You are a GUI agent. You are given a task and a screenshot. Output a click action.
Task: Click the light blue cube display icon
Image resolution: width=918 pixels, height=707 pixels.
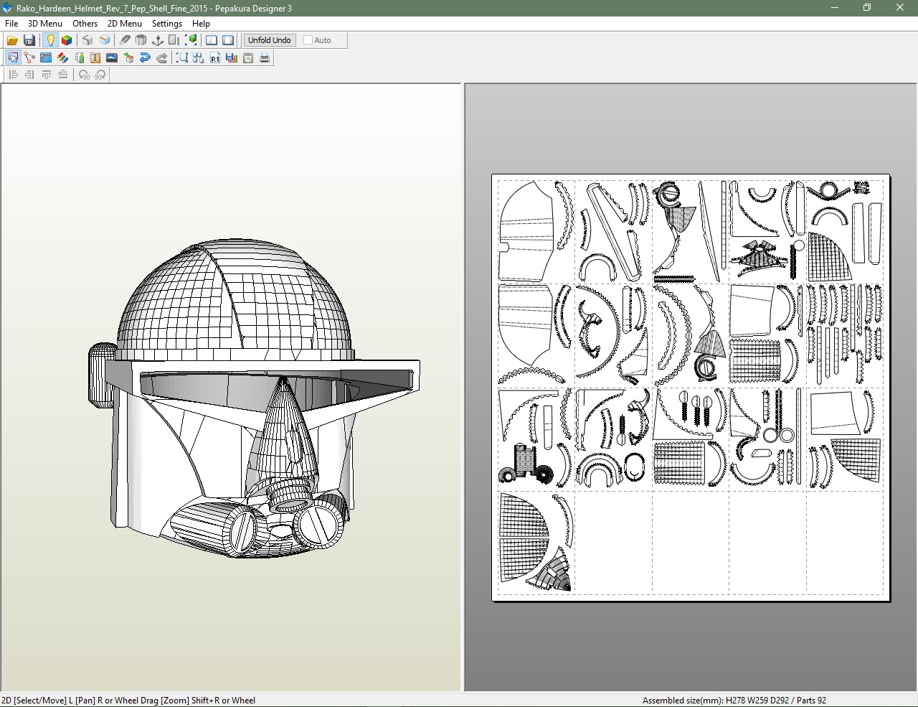click(105, 40)
